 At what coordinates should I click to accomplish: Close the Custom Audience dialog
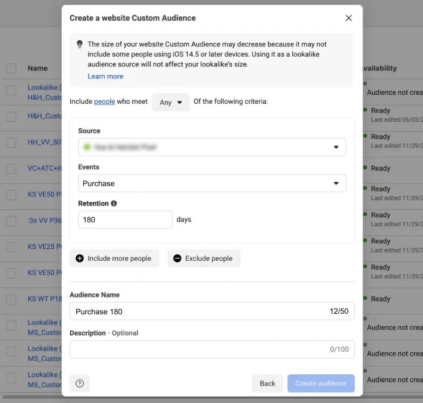[348, 18]
